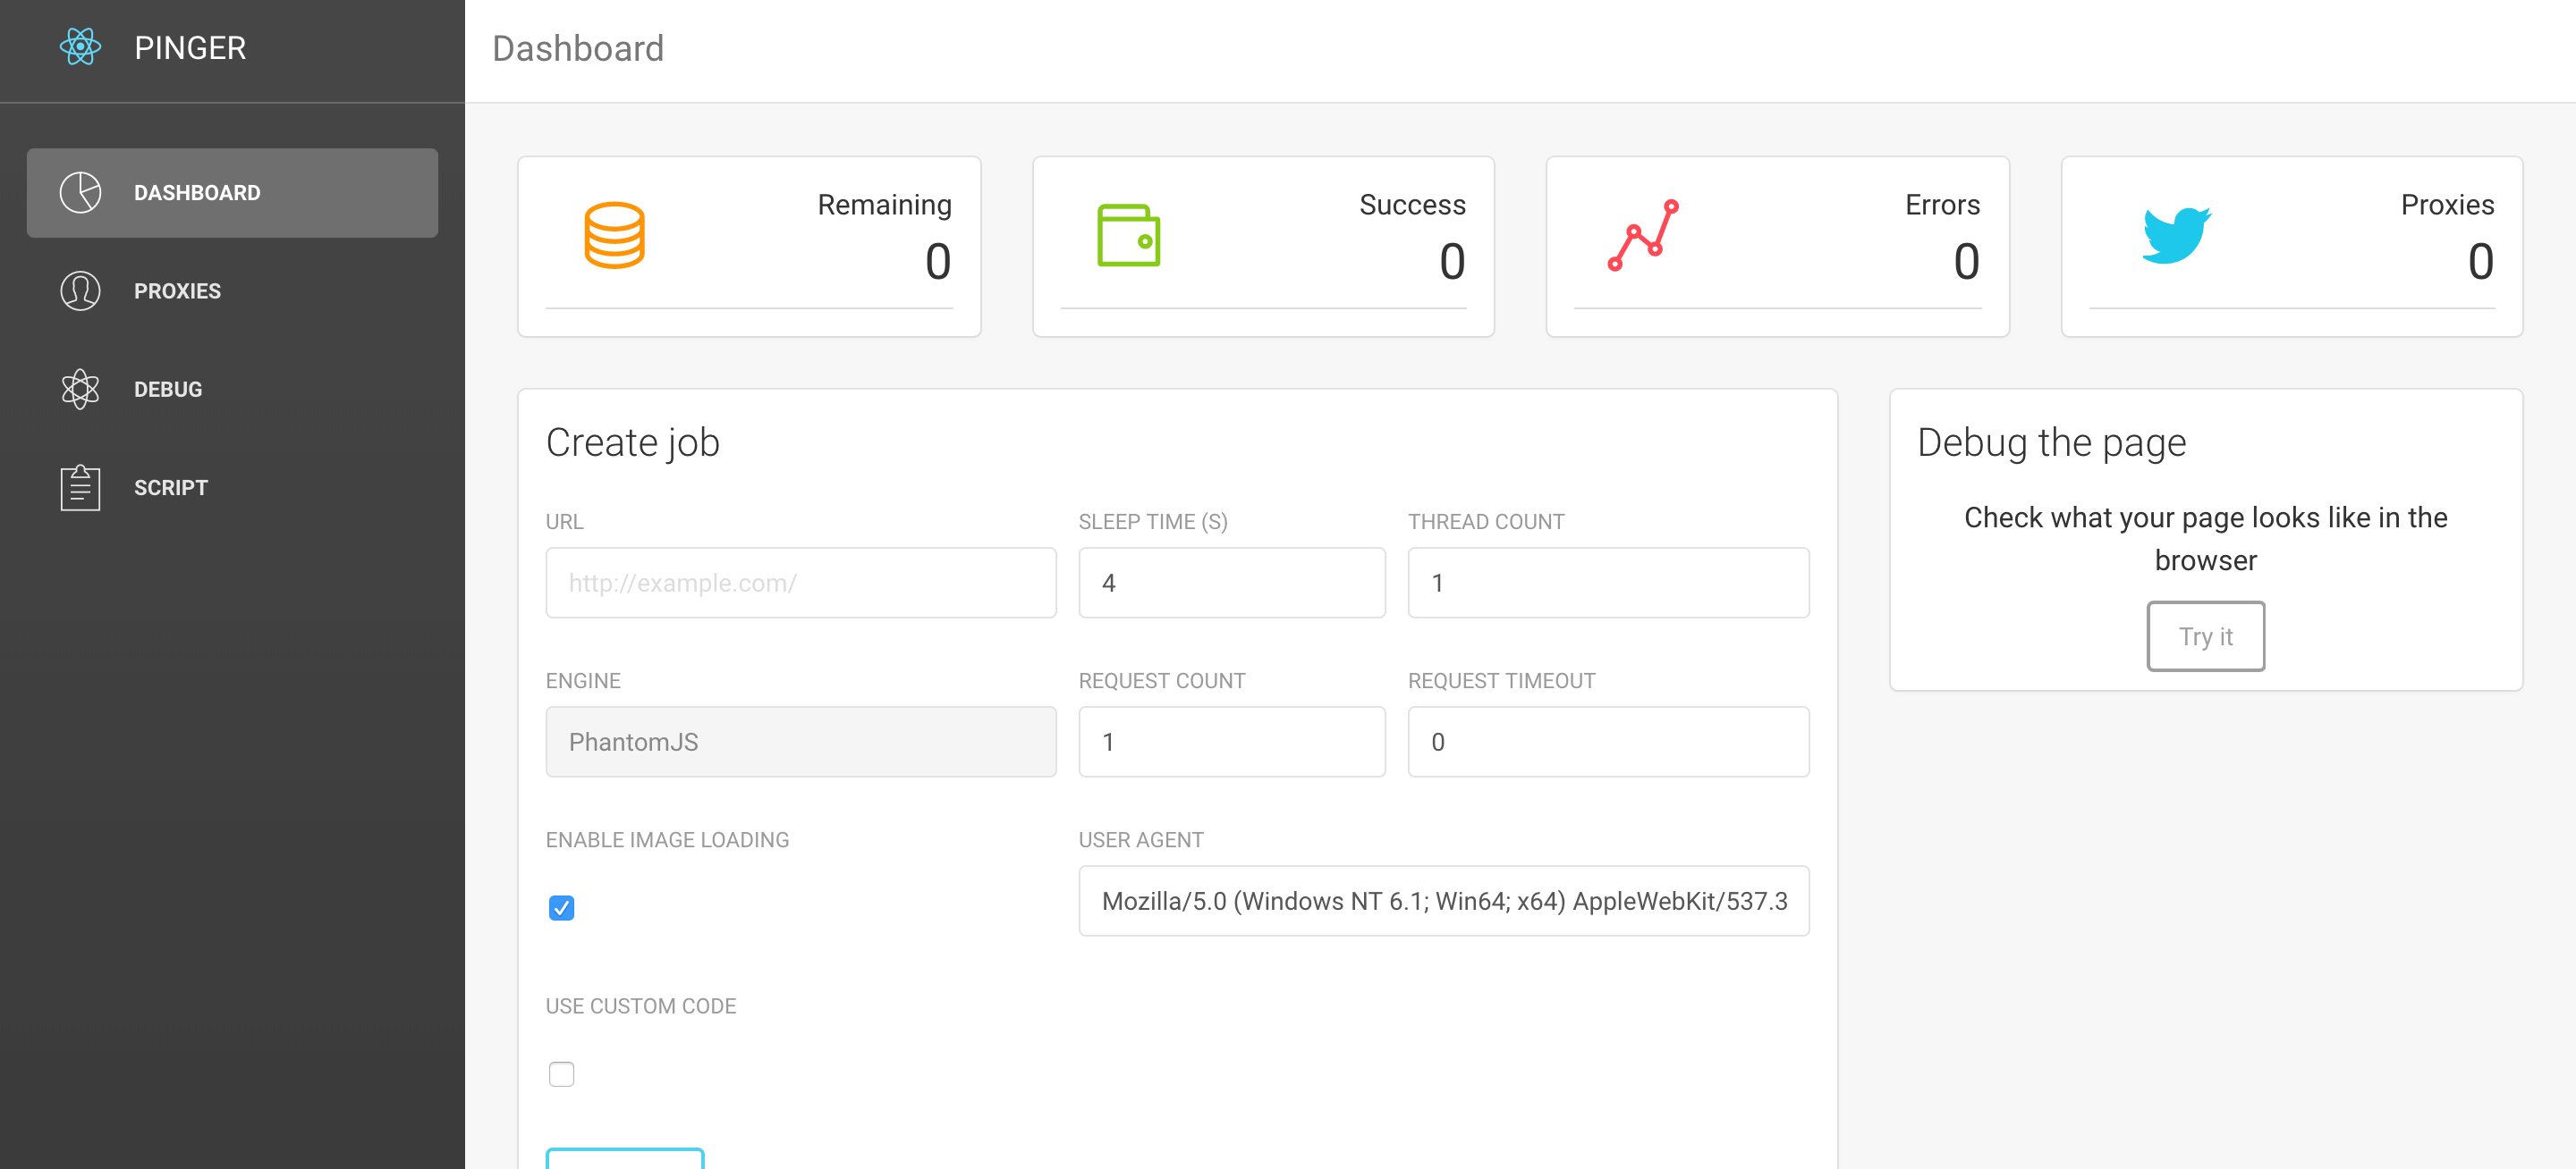
Task: Focus the Thread Count field
Action: click(x=1608, y=583)
